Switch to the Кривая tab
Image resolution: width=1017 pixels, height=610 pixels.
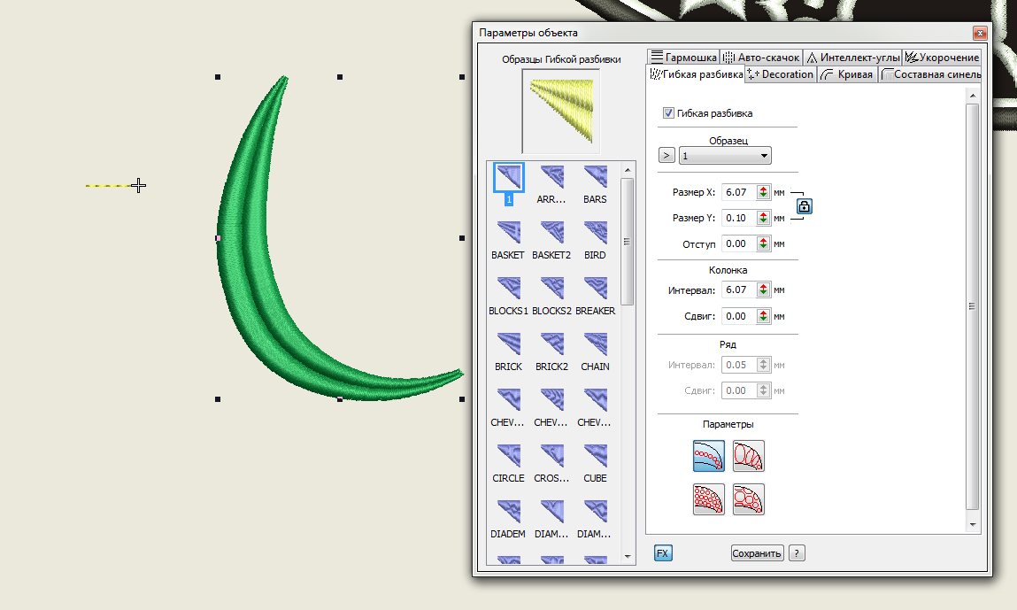click(x=847, y=74)
